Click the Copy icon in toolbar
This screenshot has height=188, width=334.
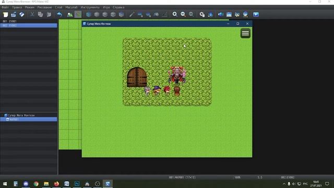click(40, 14)
